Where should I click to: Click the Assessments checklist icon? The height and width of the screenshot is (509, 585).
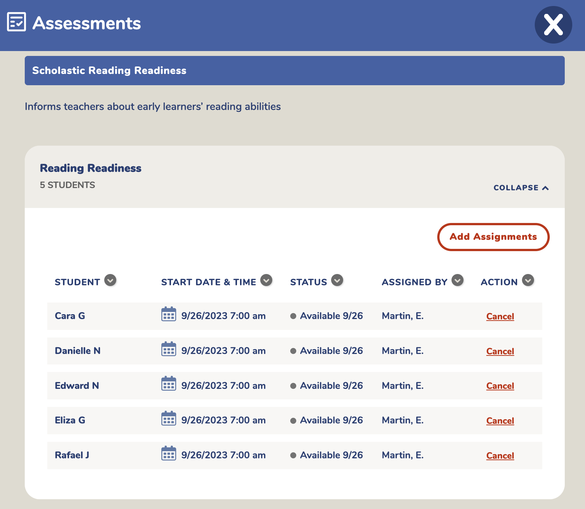[16, 22]
